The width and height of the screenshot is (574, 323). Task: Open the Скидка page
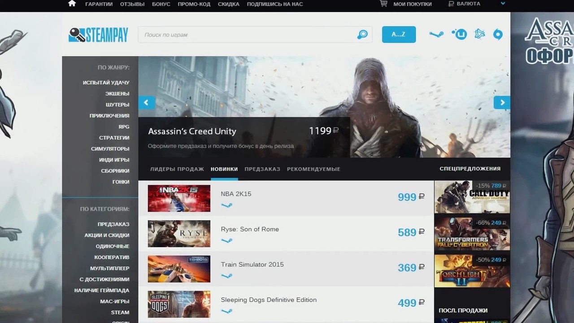click(229, 4)
